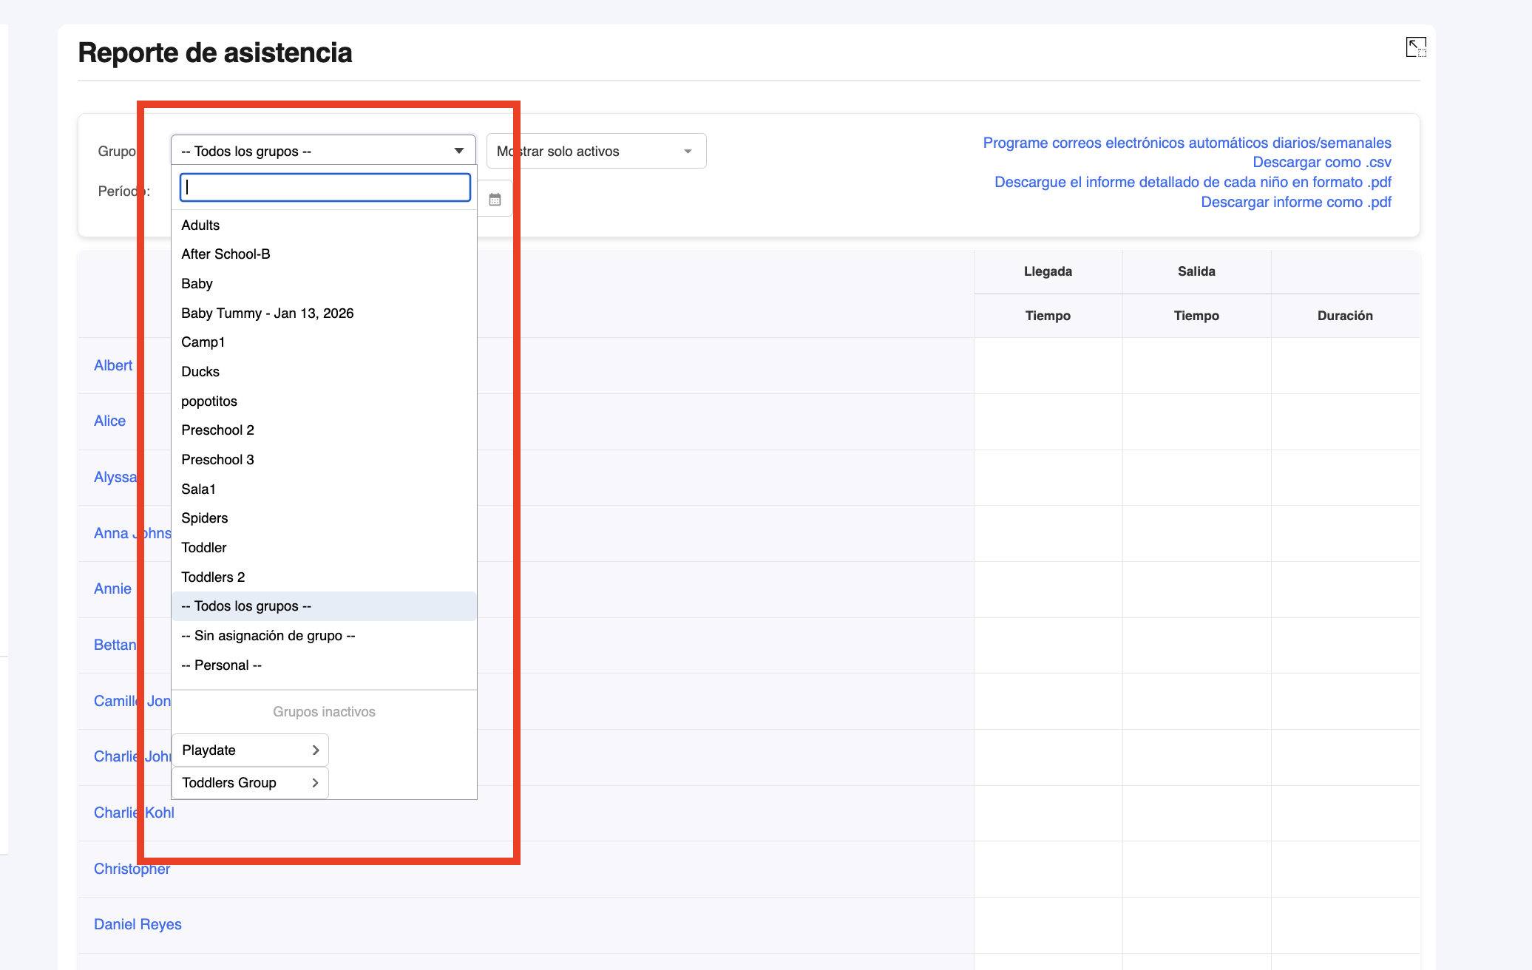Screen dimensions: 1532x970
Task: Select Adults from the group list
Action: [x=200, y=225]
